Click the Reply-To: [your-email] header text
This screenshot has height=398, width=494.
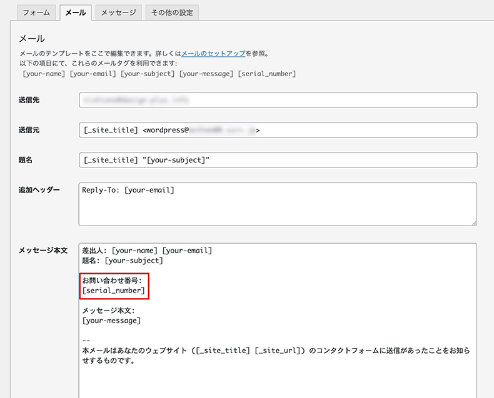tap(128, 190)
